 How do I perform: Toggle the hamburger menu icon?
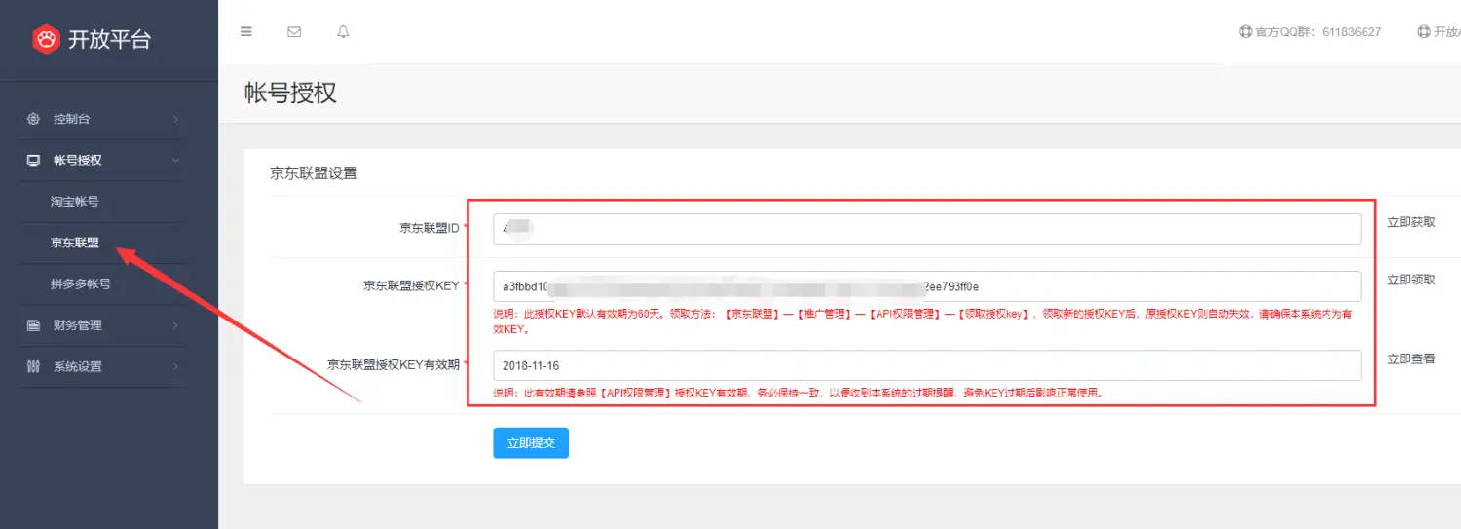pyautogui.click(x=246, y=31)
